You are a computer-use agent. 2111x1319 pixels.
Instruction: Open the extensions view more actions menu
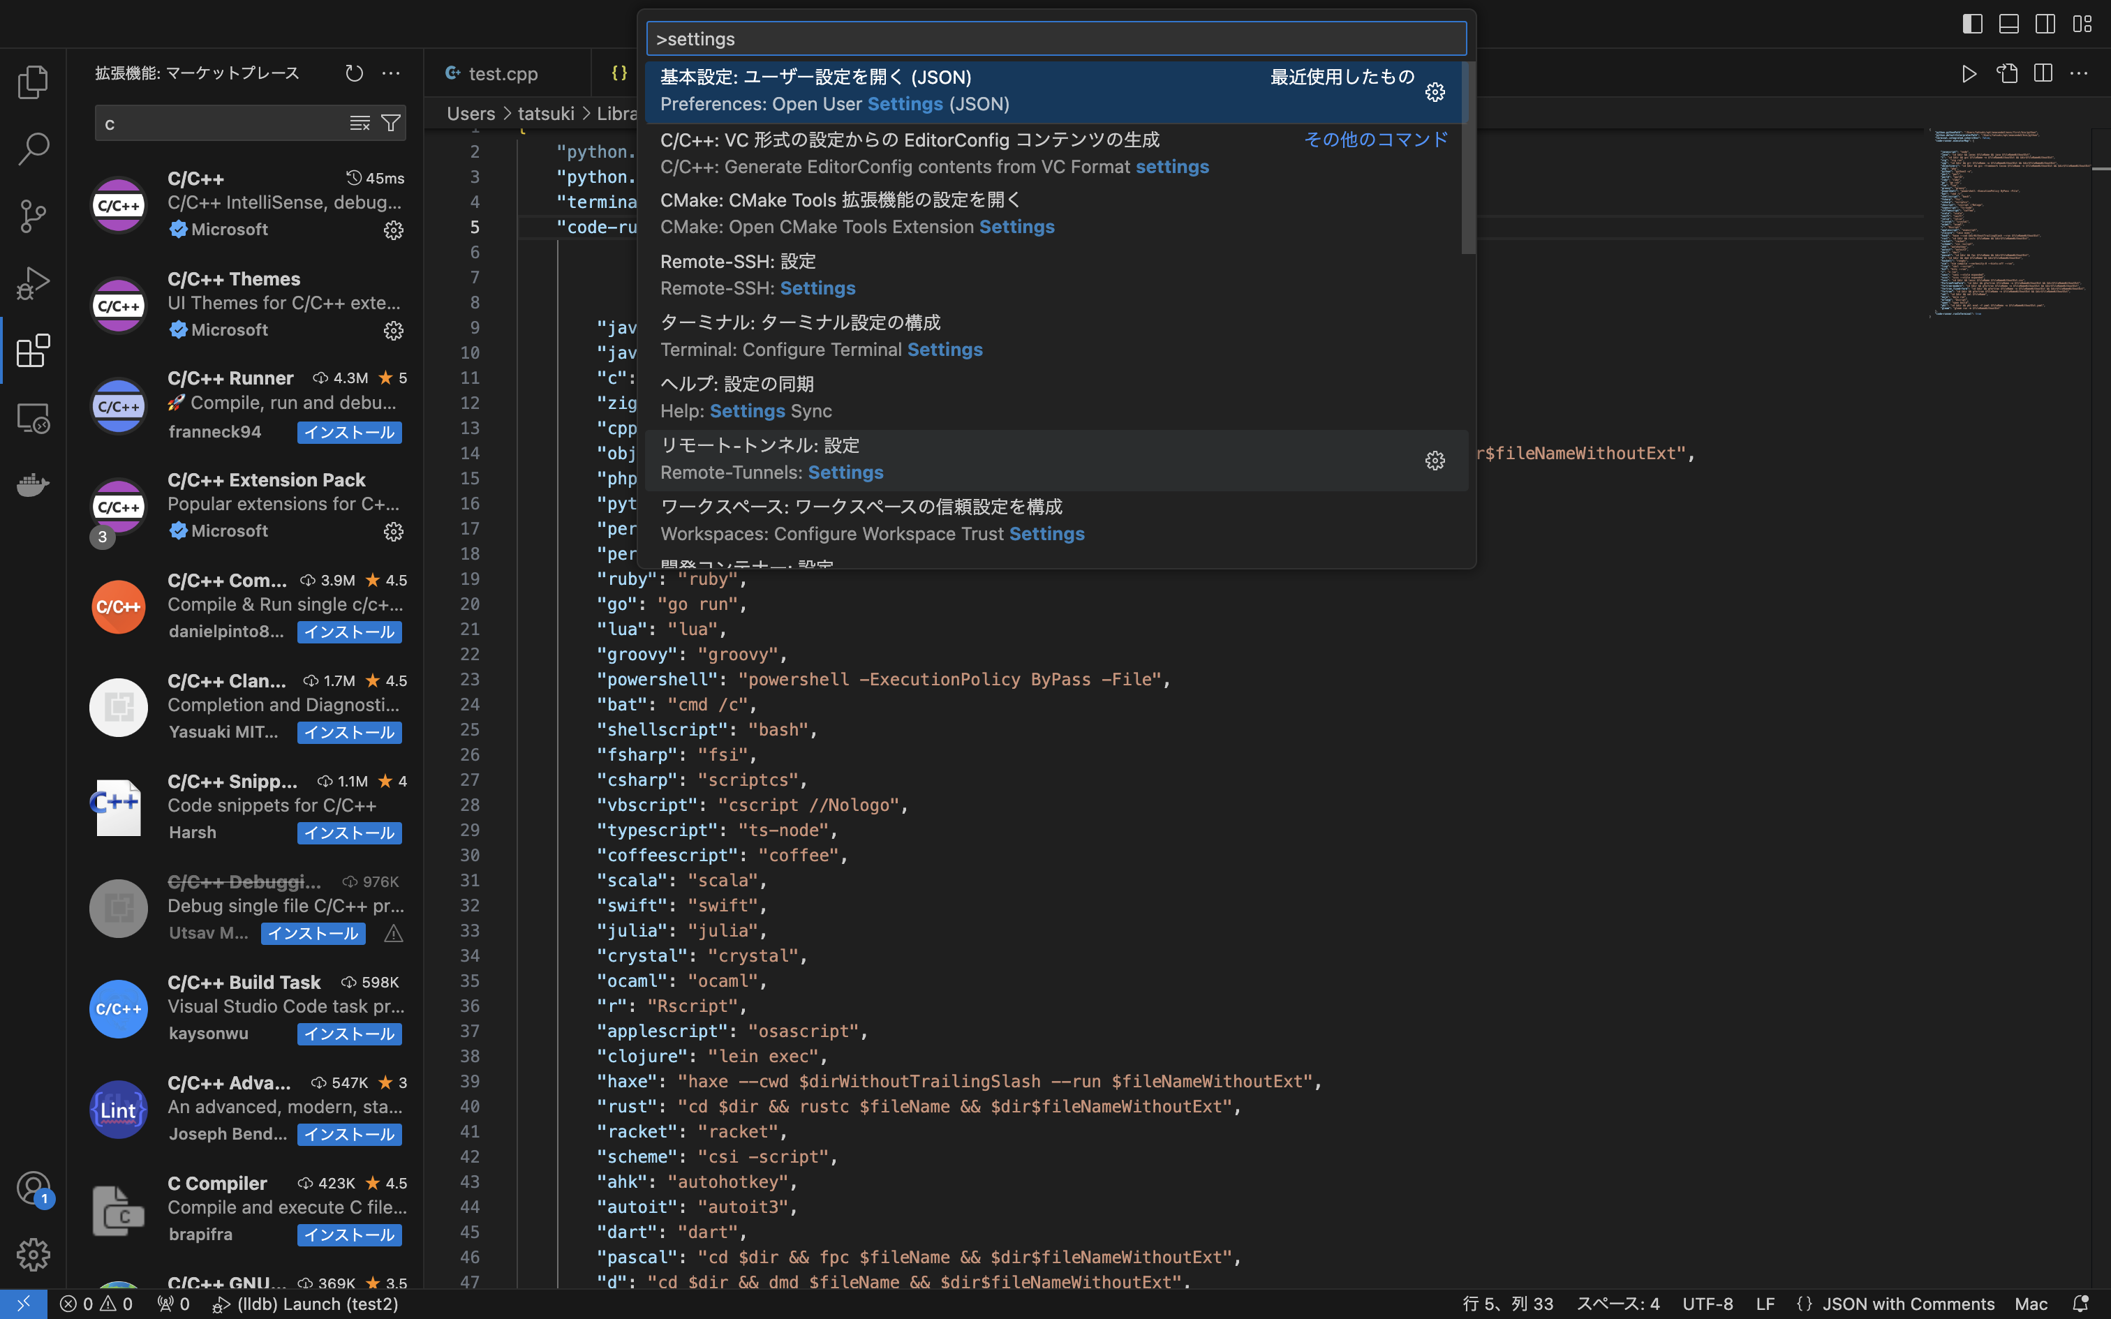[x=392, y=73]
